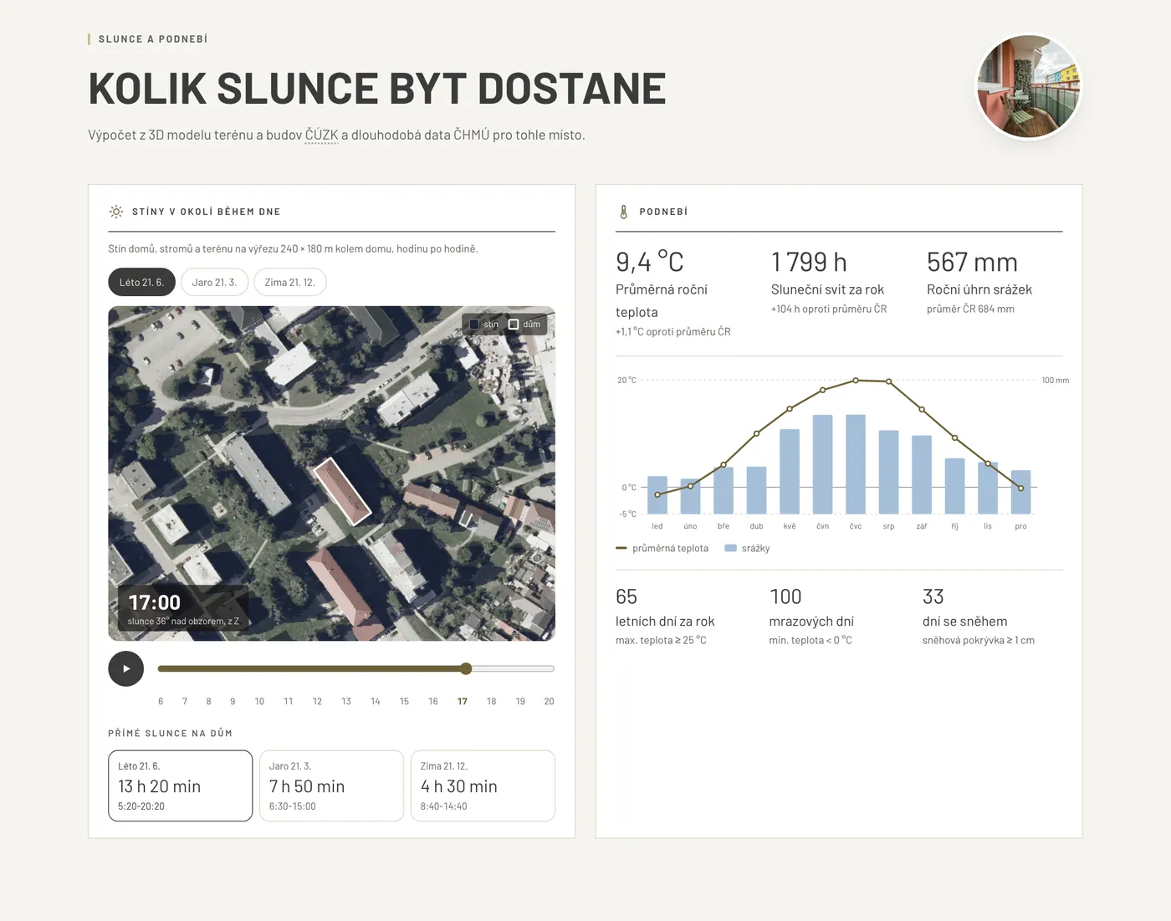Click the 4 h 30 min duration
Viewport: 1171px width, 921px height.
[x=459, y=786]
